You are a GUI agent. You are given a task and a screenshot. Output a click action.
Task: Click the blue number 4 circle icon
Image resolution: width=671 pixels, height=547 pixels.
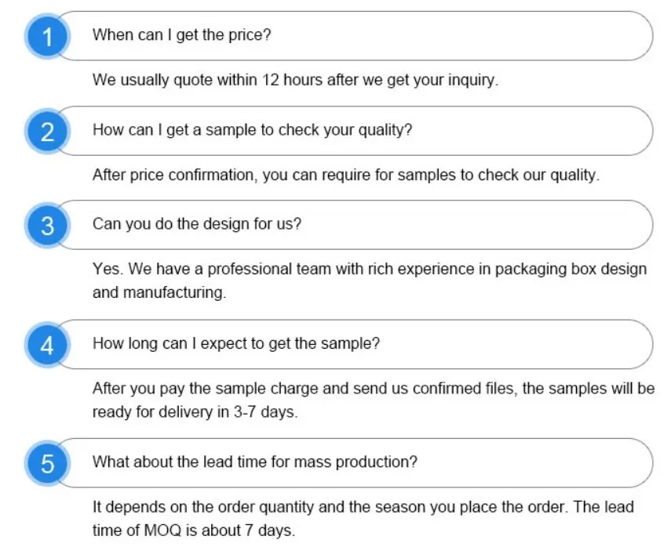click(x=48, y=345)
